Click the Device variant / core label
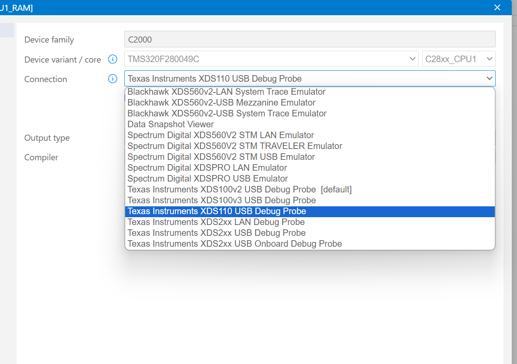Screen dimensions: 517x364 click(x=63, y=60)
